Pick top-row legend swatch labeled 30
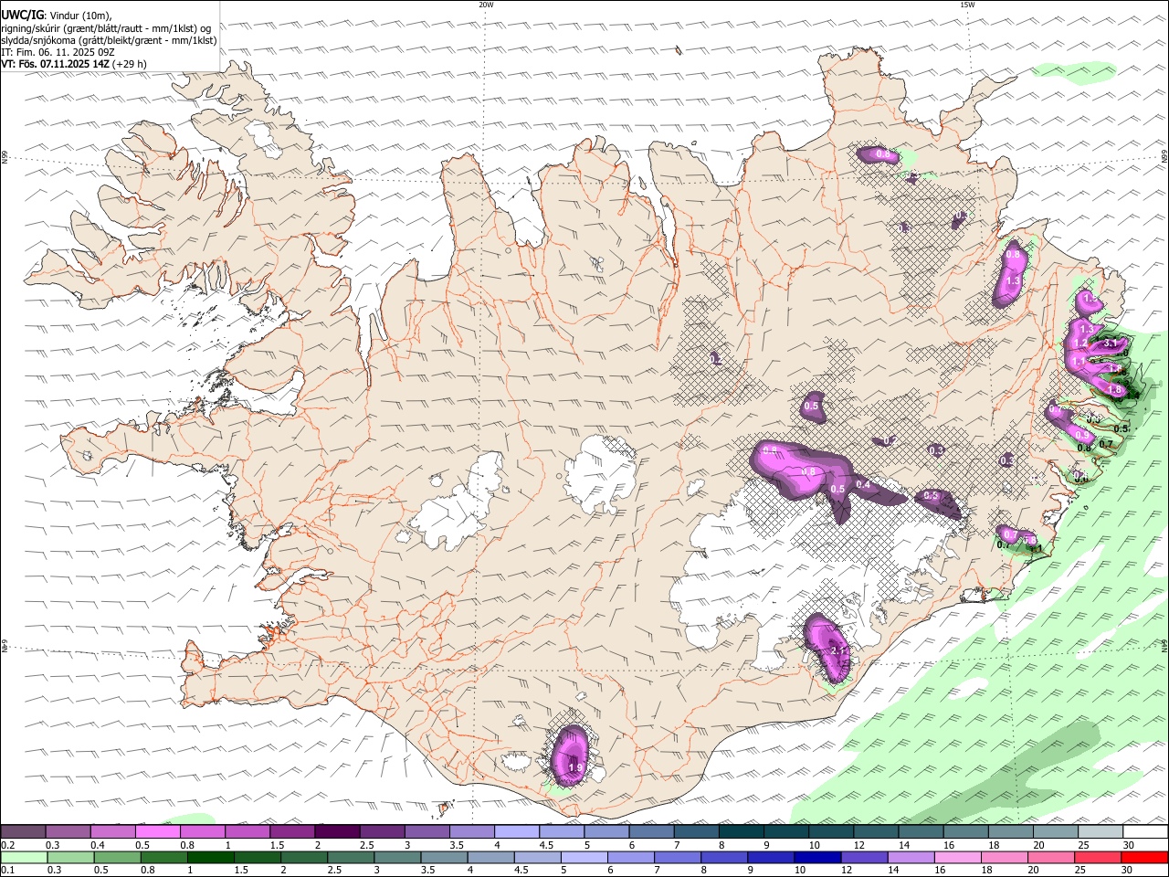 (1144, 831)
